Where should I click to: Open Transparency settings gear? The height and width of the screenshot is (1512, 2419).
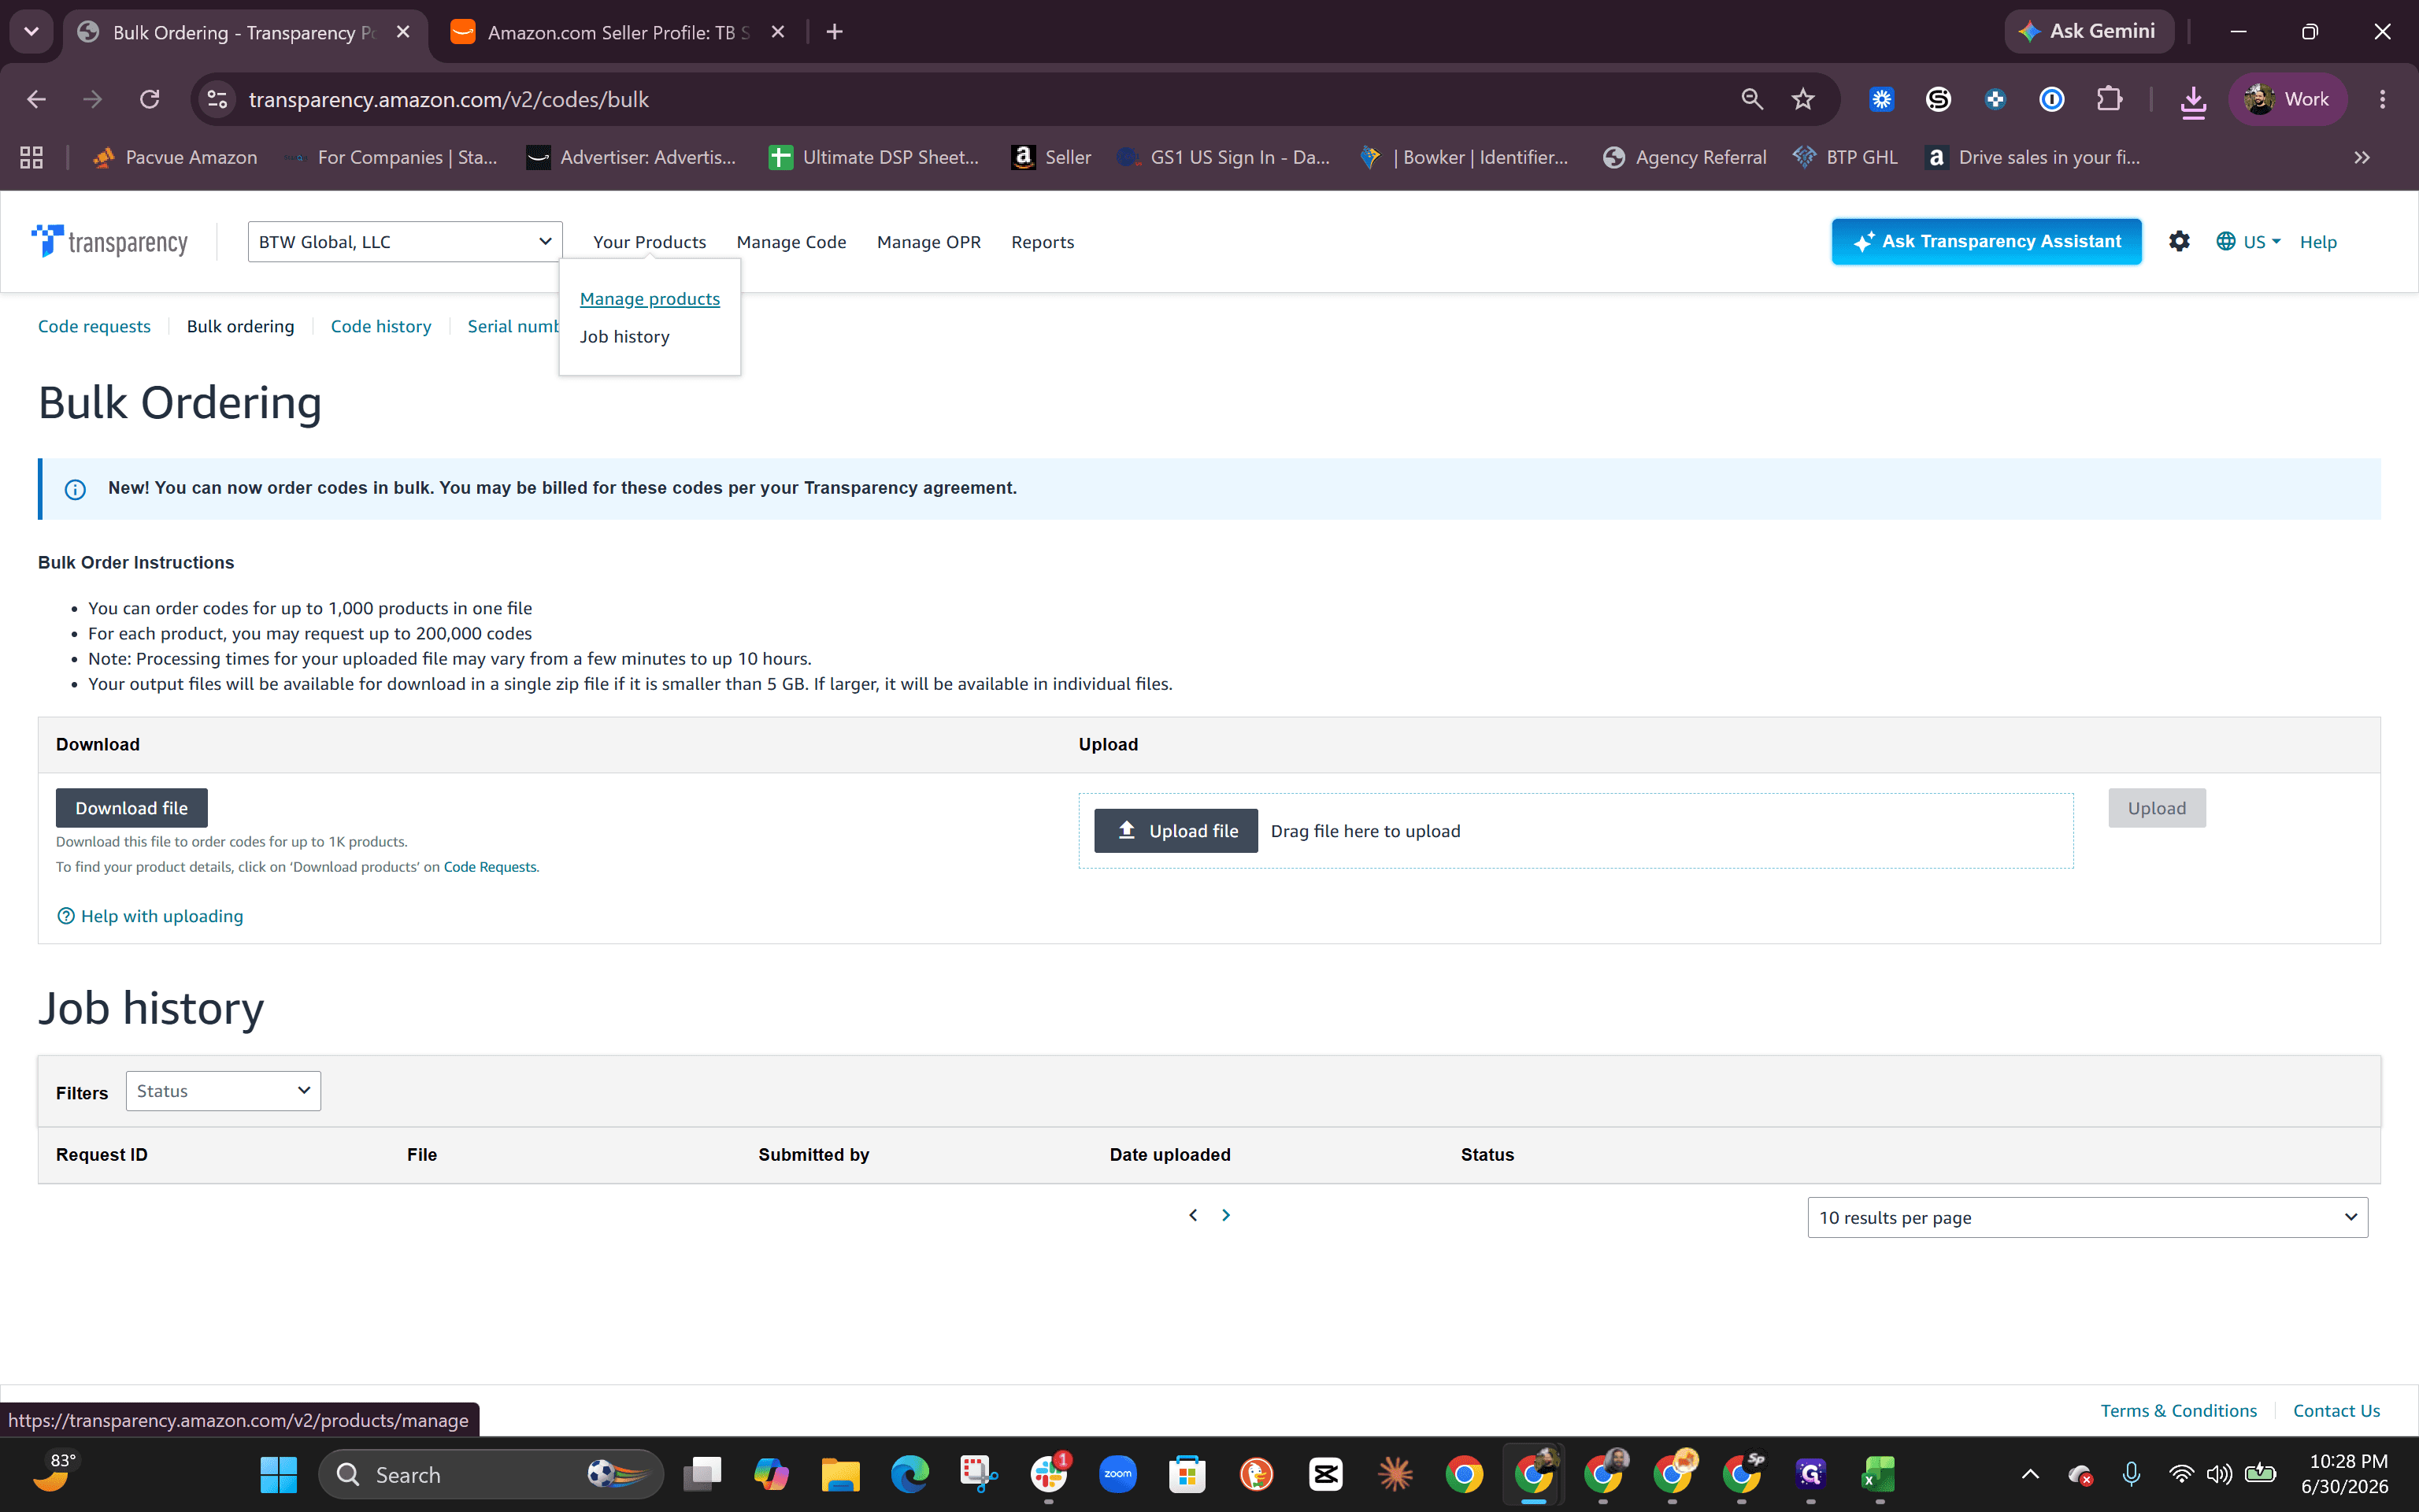point(2179,241)
